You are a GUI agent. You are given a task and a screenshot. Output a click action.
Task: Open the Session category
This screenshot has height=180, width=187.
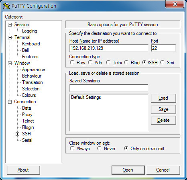pyautogui.click(x=22, y=25)
